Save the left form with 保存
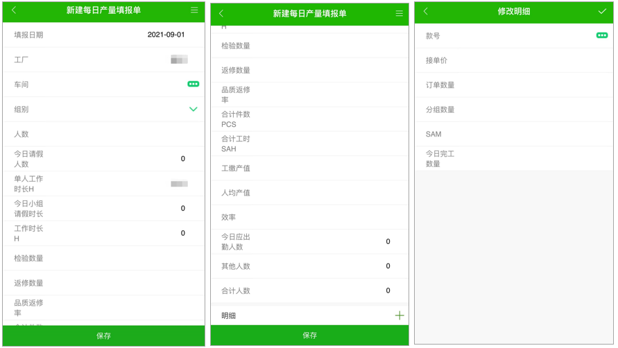The image size is (618, 348). point(103,336)
